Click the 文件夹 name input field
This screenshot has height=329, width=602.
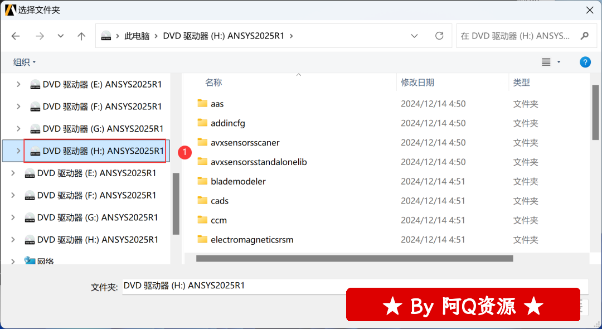[355, 287]
